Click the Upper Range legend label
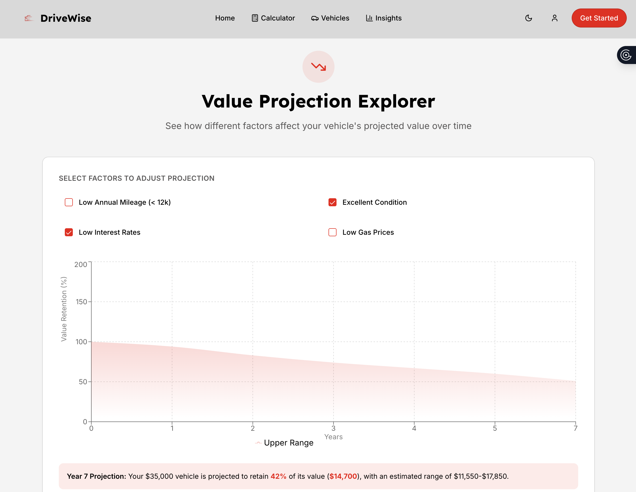 click(288, 443)
